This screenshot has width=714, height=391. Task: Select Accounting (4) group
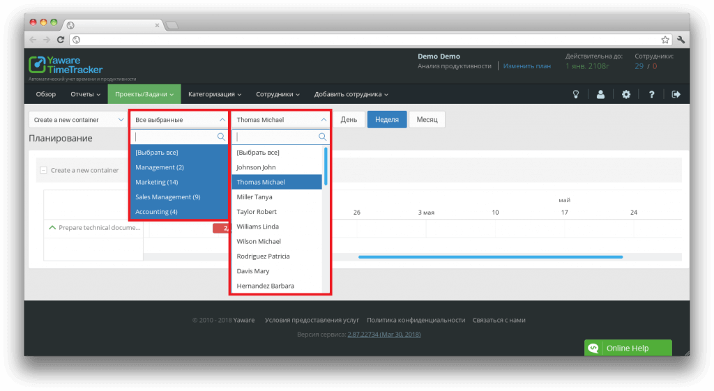point(179,212)
